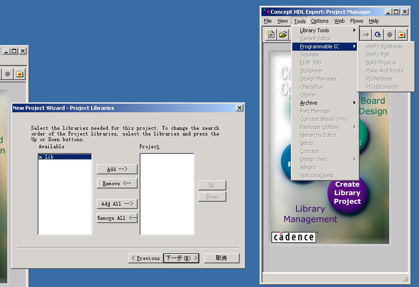Image resolution: width=419 pixels, height=287 pixels.
Task: Click the Project Manager title bar application icon
Action: 266,12
